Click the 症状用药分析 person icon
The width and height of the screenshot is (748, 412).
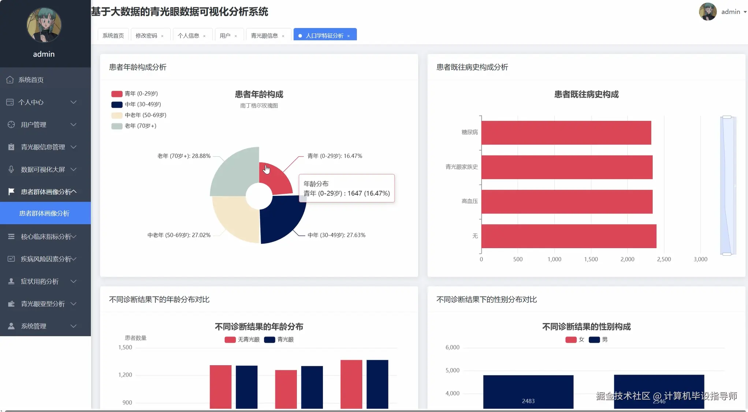pyautogui.click(x=11, y=281)
